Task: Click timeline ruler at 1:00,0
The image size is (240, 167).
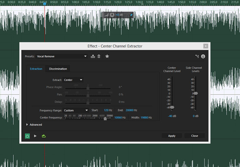Action: click(75, 2)
